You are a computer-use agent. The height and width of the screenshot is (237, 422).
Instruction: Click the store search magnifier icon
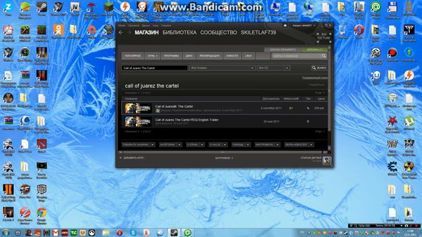pos(324,56)
